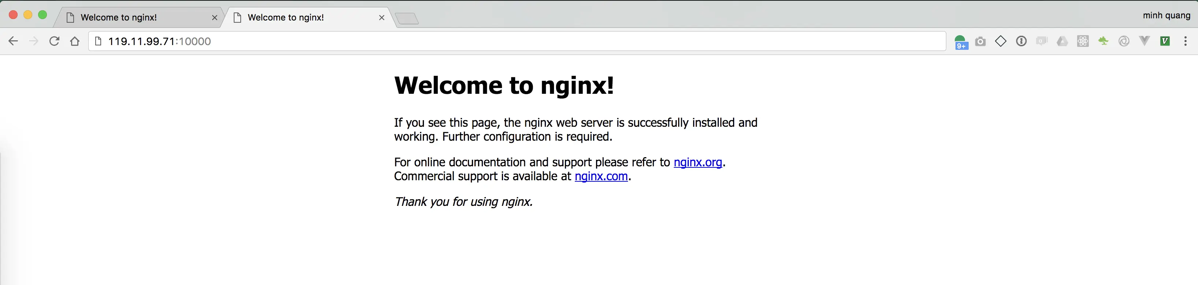
Task: Open the React Developer Tools extension
Action: (1083, 41)
